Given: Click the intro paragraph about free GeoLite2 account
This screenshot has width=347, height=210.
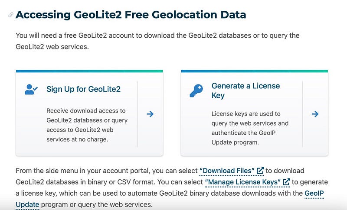Looking at the screenshot, I should 157,41.
